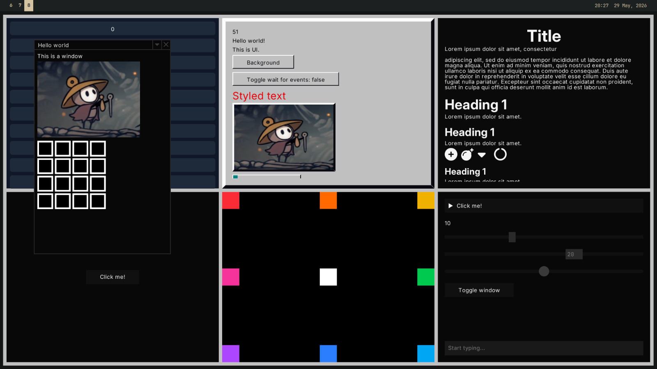Click the royal blue square
The width and height of the screenshot is (657, 369).
pos(328,354)
